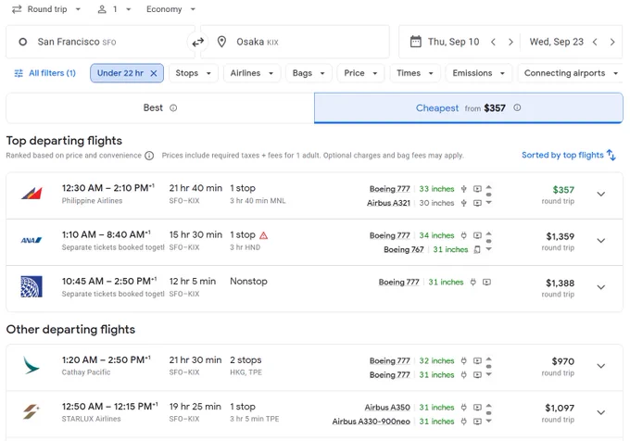Change passenger count dropdown
Screen dimensions: 630x441
point(115,9)
